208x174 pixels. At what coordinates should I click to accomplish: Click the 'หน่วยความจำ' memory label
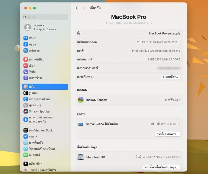coord(85,59)
